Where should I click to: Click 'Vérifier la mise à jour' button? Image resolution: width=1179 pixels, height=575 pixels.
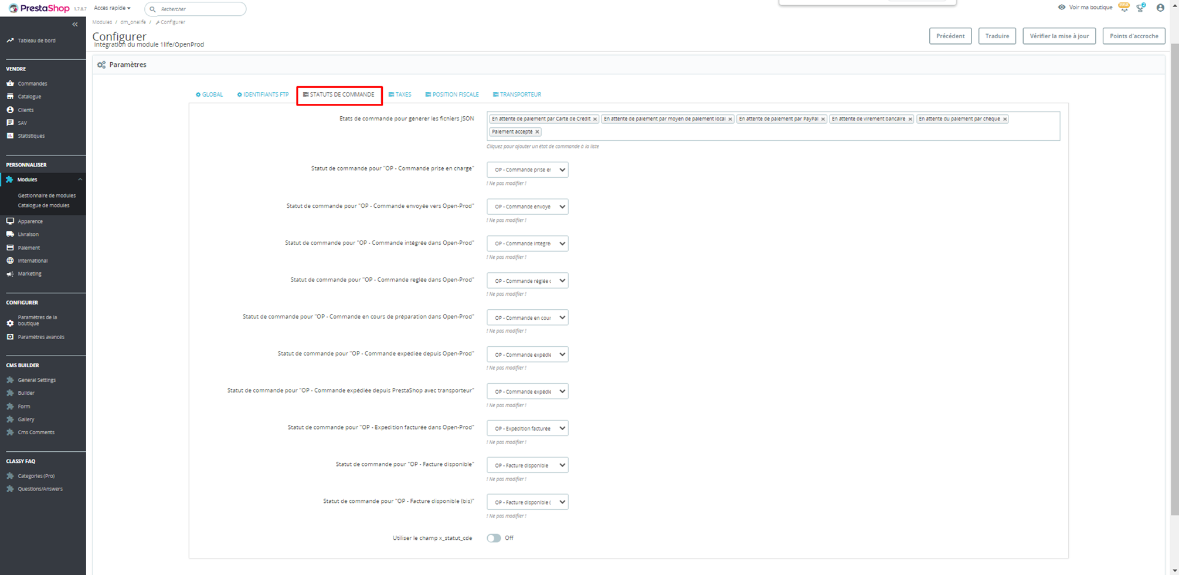[x=1058, y=36]
